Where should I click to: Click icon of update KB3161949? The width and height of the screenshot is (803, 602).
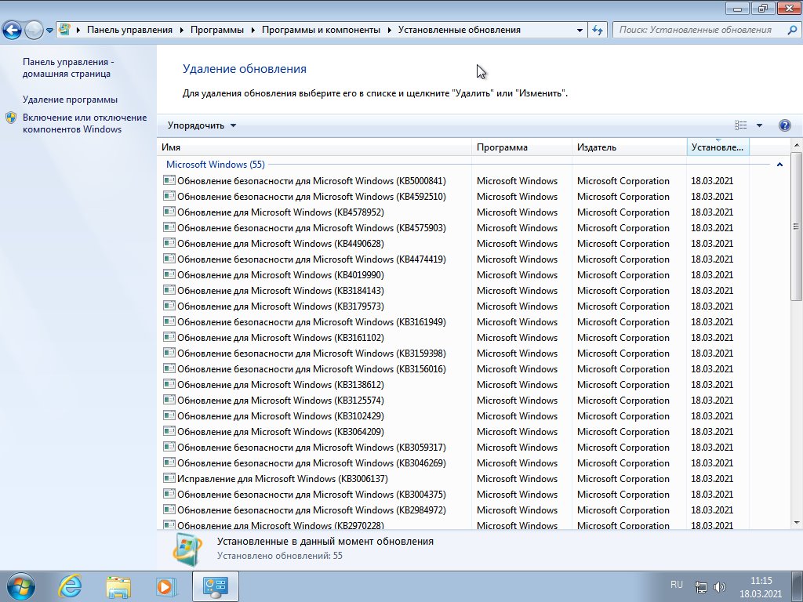[169, 321]
